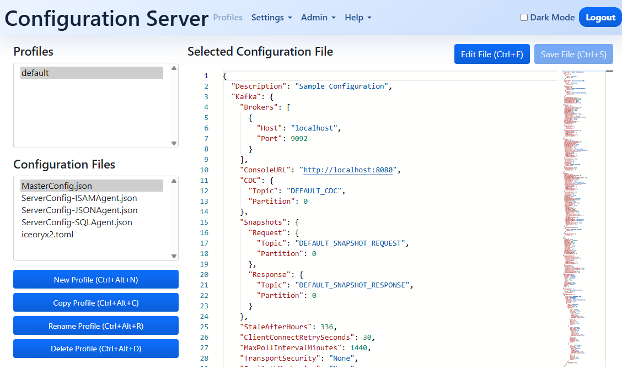The image size is (622, 375).
Task: Click the "ClientConnectRetrySeconds" key
Action: point(297,338)
